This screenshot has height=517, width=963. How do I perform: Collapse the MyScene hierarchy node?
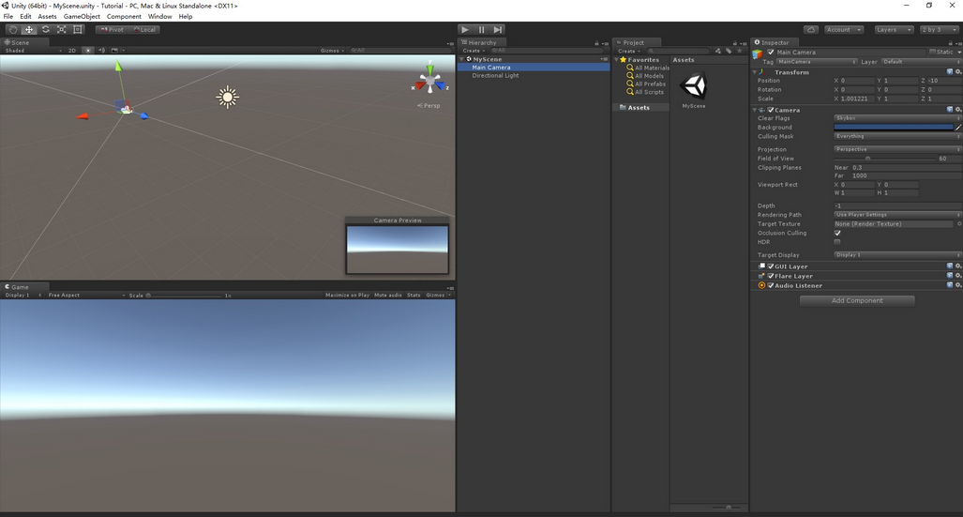[x=462, y=59]
